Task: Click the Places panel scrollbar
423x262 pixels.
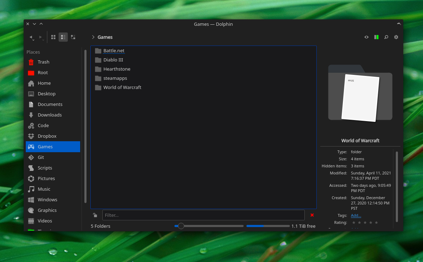Action: coord(85,126)
